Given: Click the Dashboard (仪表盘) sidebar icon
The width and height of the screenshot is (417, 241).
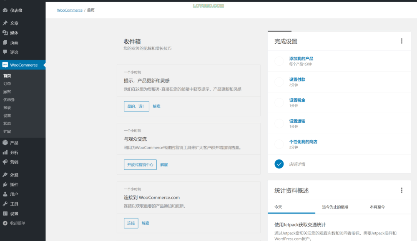Looking at the screenshot, I should coord(5,10).
